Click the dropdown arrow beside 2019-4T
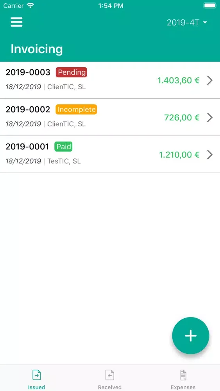The width and height of the screenshot is (220, 391). tap(205, 22)
